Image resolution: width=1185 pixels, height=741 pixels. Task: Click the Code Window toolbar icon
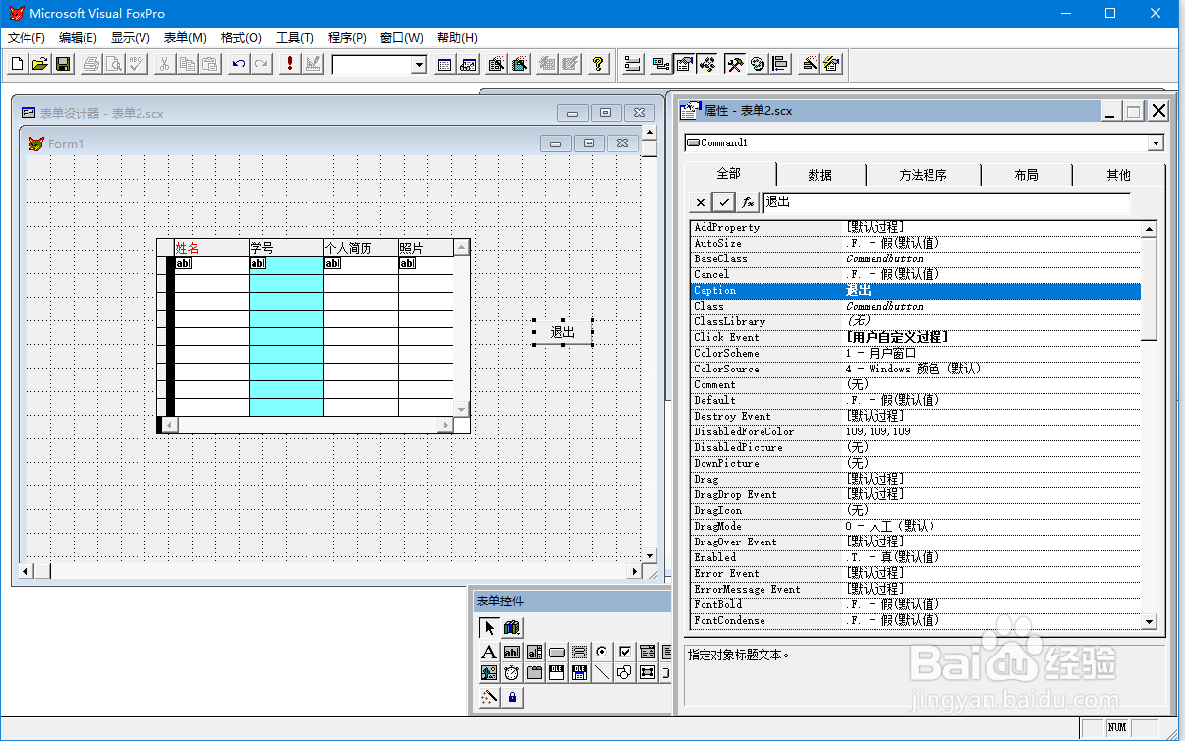(707, 64)
